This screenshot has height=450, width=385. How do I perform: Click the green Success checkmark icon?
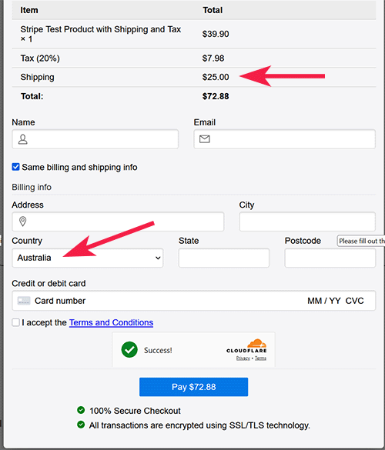point(129,349)
